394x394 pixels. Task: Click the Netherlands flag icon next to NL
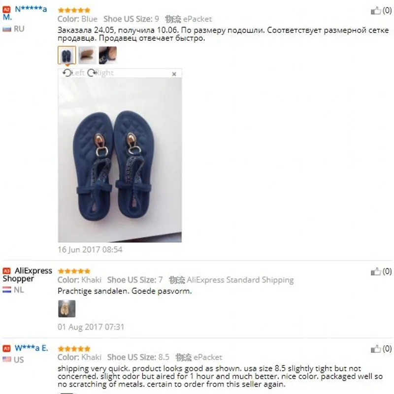click(x=7, y=290)
